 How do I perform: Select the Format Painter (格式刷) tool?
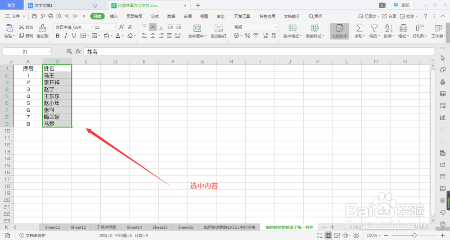(x=42, y=31)
